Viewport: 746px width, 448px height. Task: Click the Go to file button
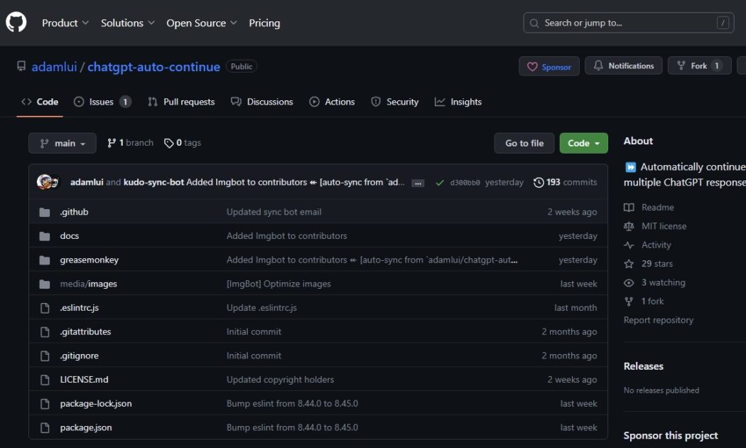(524, 143)
